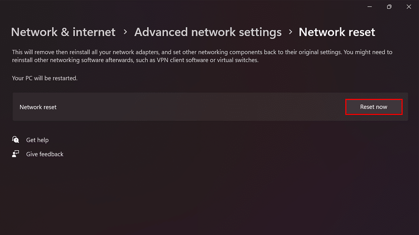
Task: Open the Get help link
Action: coord(37,140)
